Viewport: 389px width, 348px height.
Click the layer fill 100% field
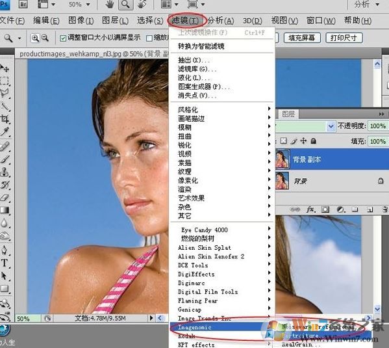[378, 141]
